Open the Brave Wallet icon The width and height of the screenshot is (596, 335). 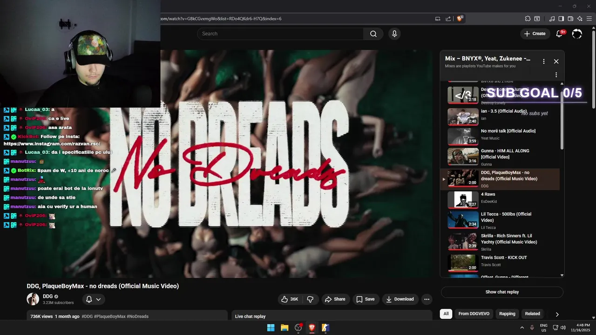(x=570, y=19)
